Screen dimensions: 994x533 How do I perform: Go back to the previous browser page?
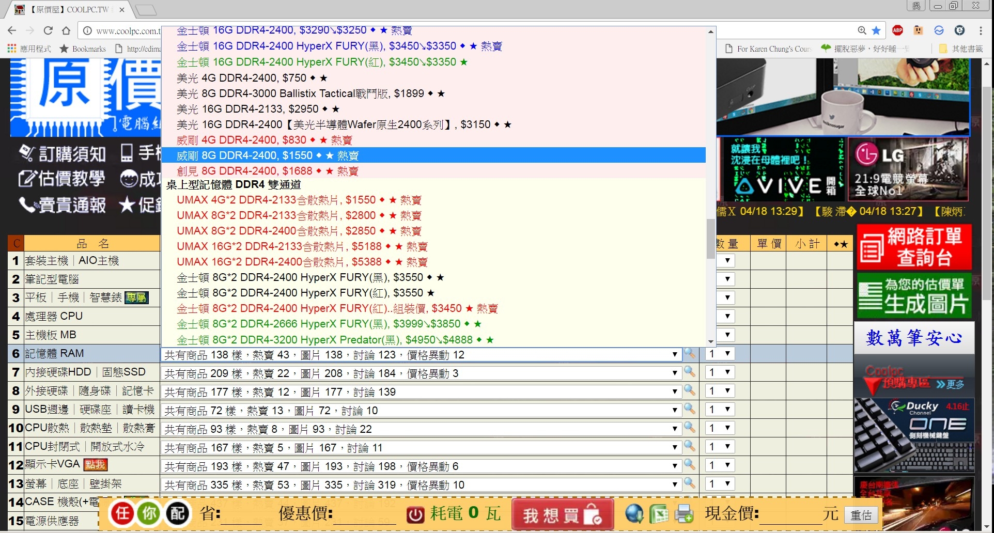(12, 30)
